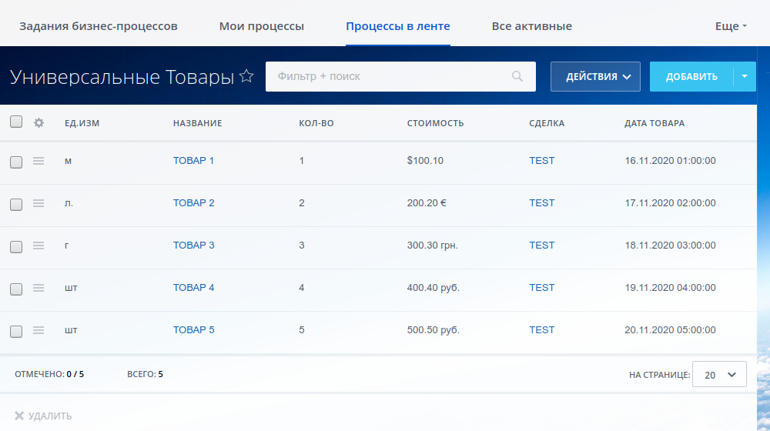Open row menu for ТОВАР 2
Screen dimensions: 770x431
[x=38, y=203]
